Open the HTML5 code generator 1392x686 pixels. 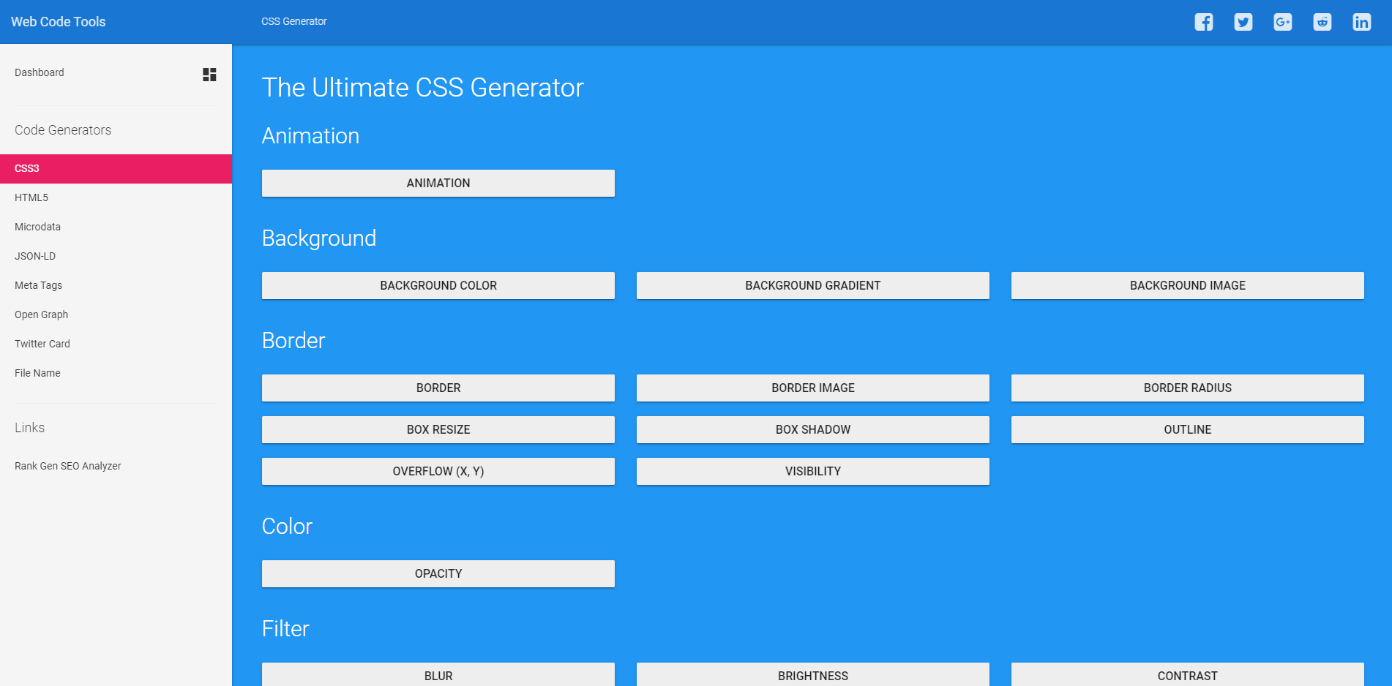[116, 197]
